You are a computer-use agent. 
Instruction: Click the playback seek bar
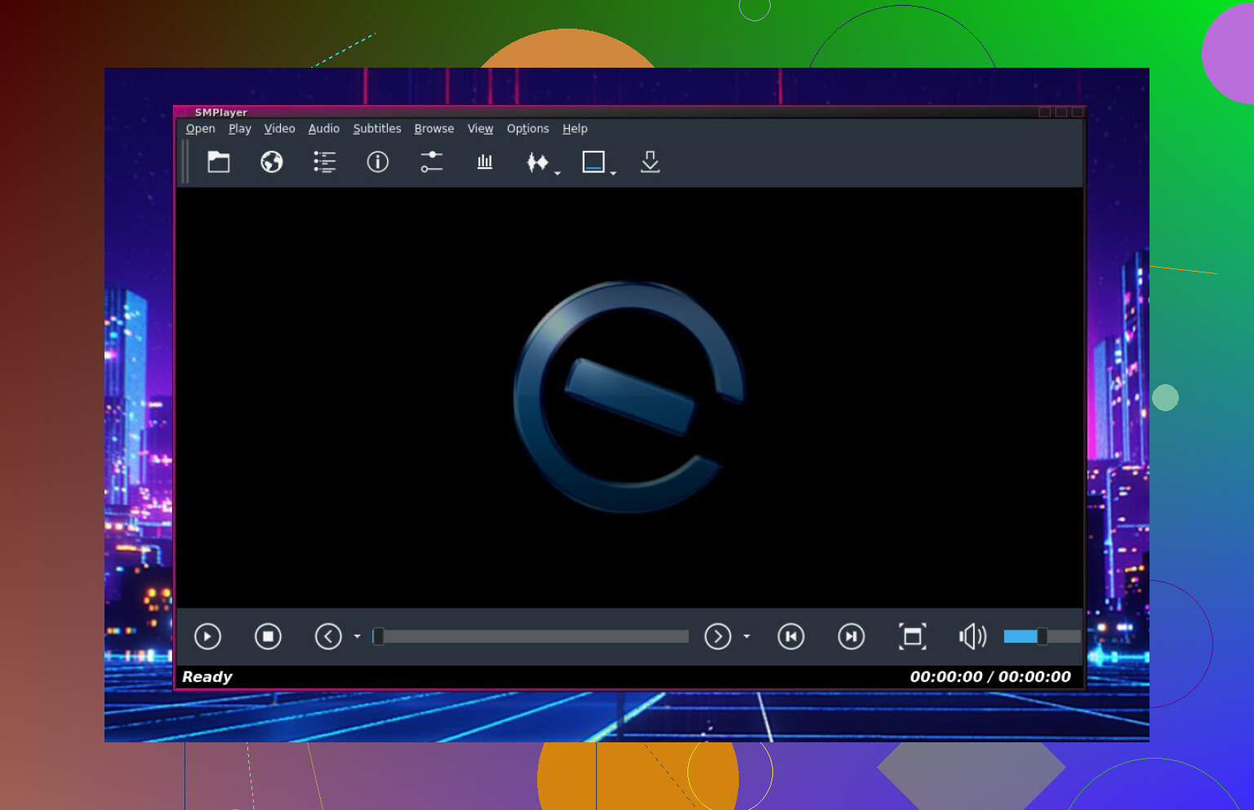click(x=531, y=636)
